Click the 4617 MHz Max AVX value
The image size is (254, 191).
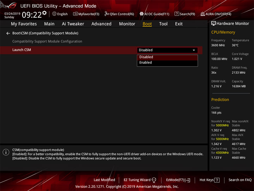coord(238,144)
